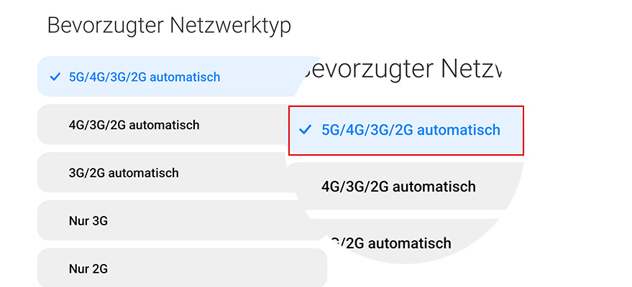Click the magnified 4G/3G/2G automatisch entry

(x=398, y=187)
